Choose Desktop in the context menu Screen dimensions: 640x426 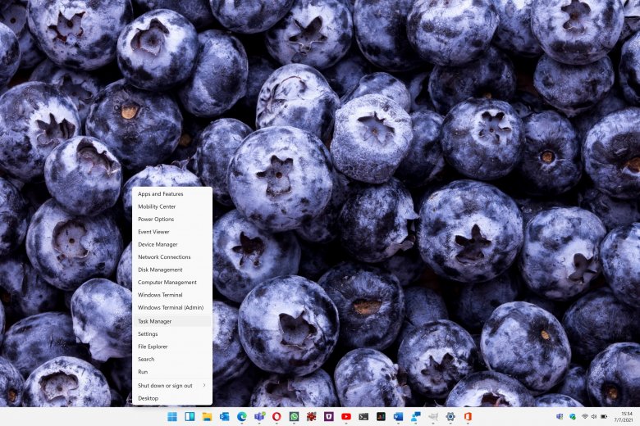tap(171, 398)
